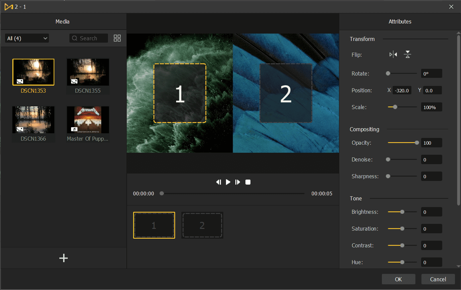Click the Attributes scrollbar up arrow
Screen dimensions: 461x290
click(459, 33)
